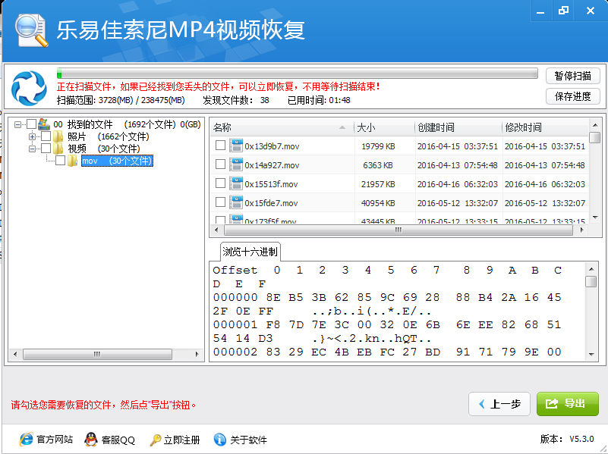This screenshot has width=608, height=454.
Task: Click the 官方网站 browser icon
Action: tap(26, 440)
